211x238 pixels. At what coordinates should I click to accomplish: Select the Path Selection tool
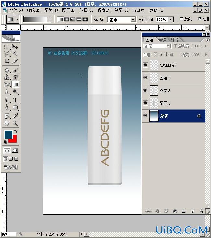[7, 100]
